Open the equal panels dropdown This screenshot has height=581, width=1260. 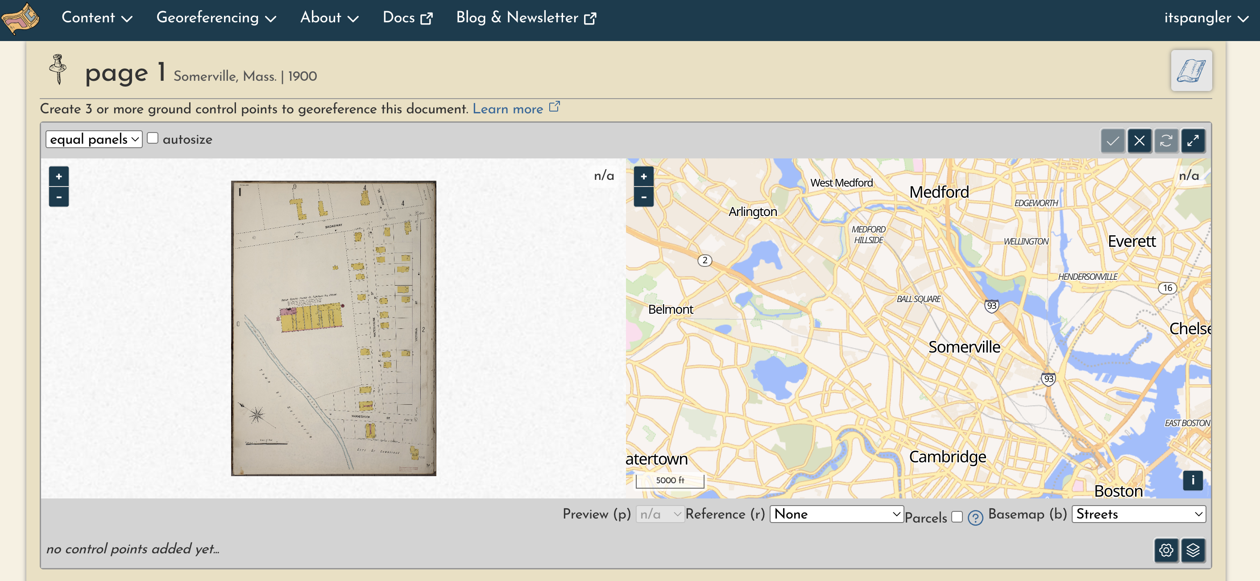click(x=94, y=139)
